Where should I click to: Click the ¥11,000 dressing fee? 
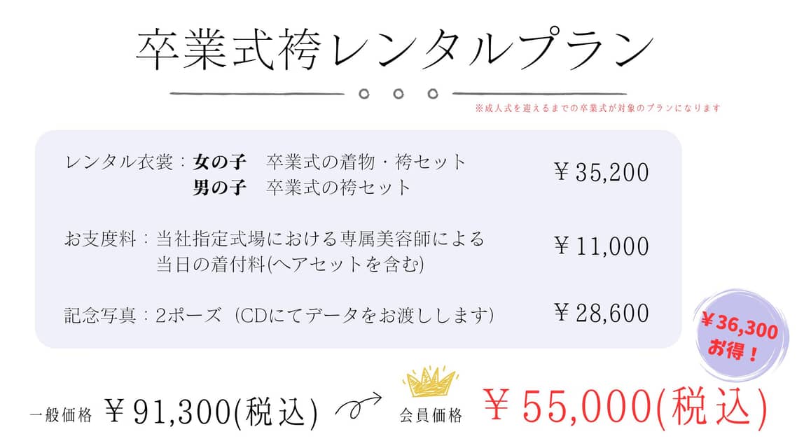[602, 246]
